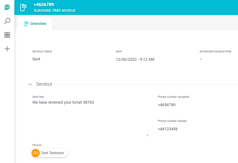Click the +4656789 header title
This screenshot has width=238, height=163.
click(x=44, y=4)
